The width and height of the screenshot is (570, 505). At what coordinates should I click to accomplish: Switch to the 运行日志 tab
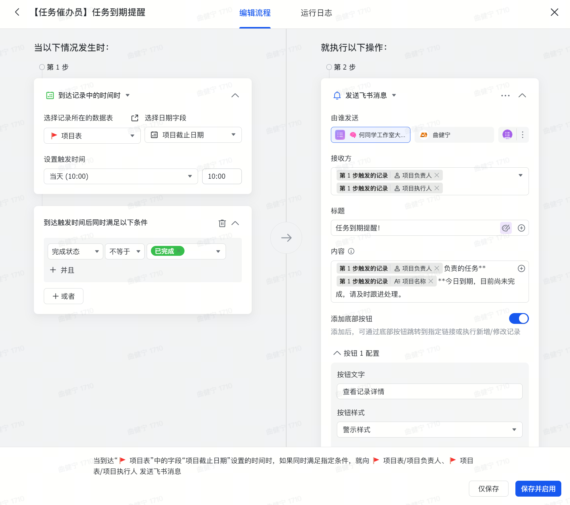(316, 13)
